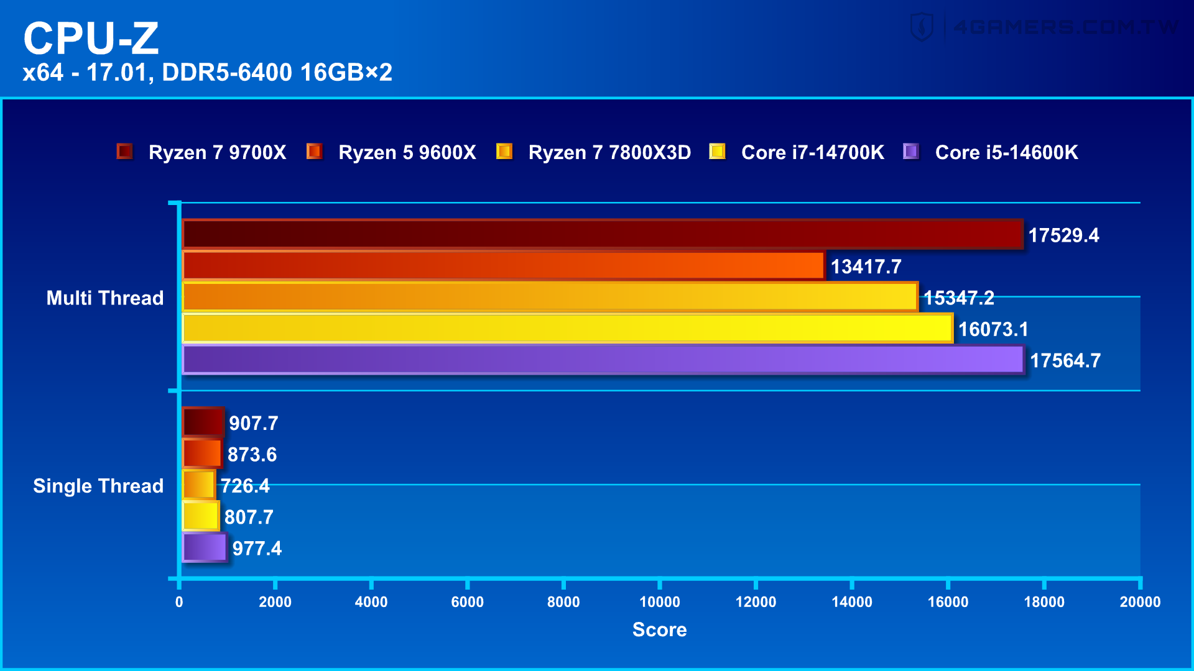Click the Core i5-14600K legend swatch

(911, 152)
